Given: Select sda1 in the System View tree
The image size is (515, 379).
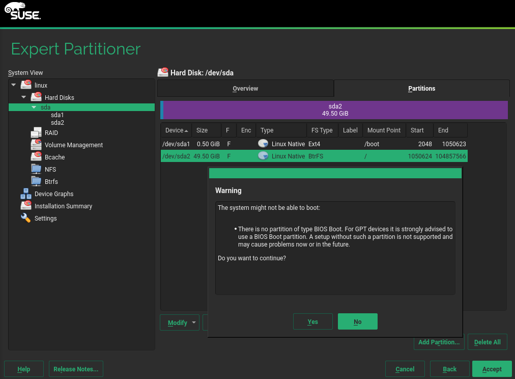Looking at the screenshot, I should [58, 115].
